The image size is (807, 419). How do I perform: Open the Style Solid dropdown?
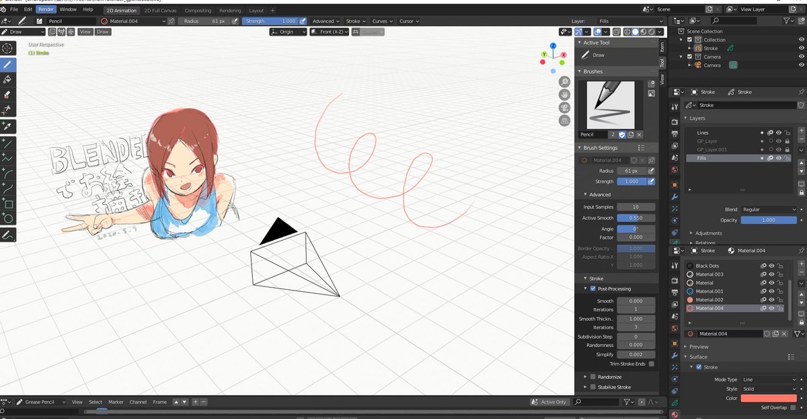tap(769, 389)
